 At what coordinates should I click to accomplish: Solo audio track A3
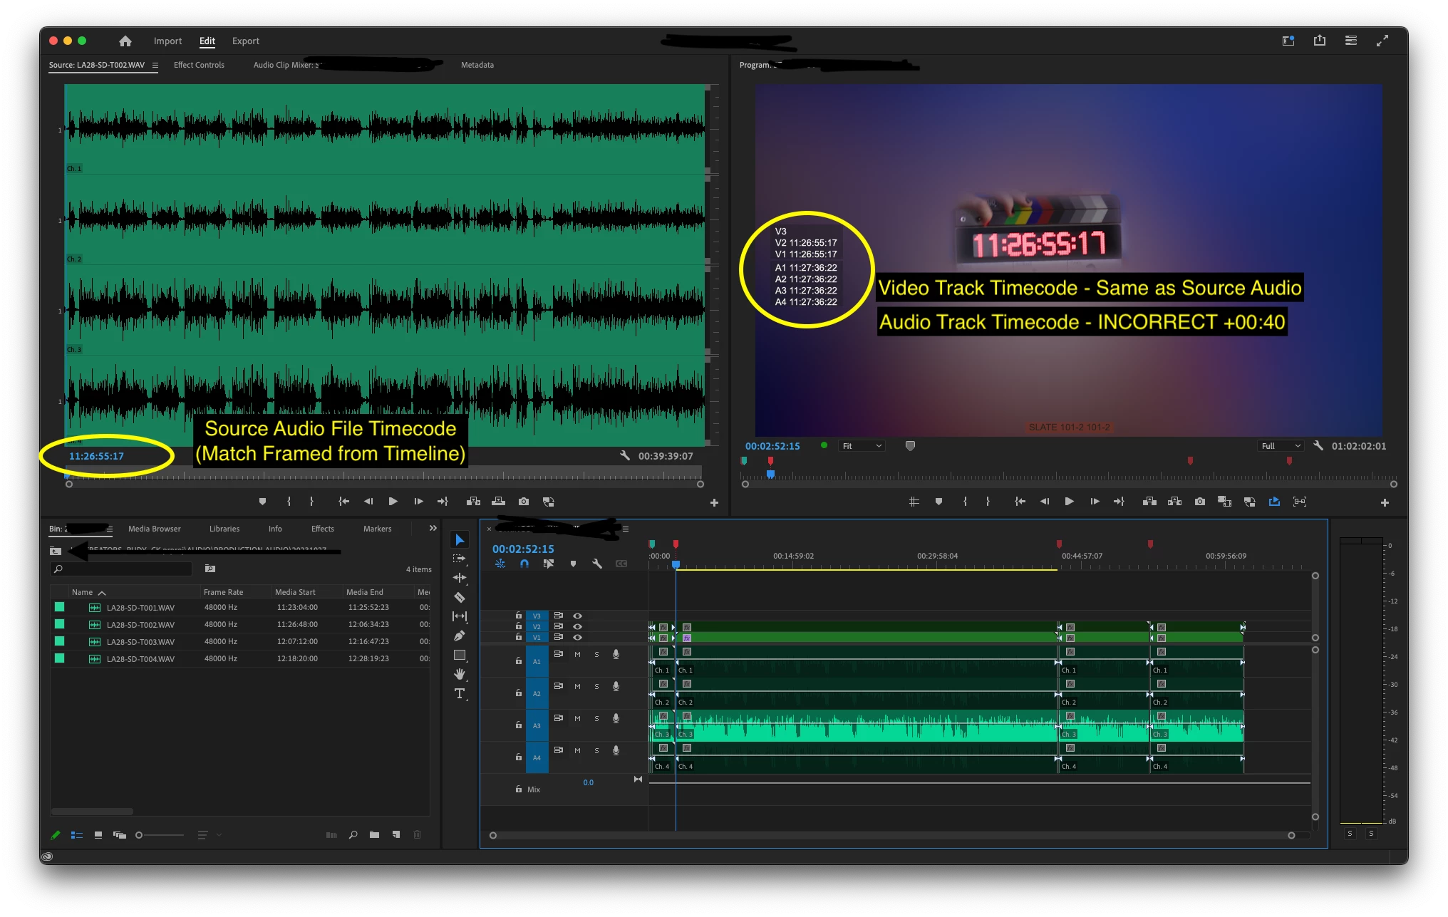coord(596,718)
